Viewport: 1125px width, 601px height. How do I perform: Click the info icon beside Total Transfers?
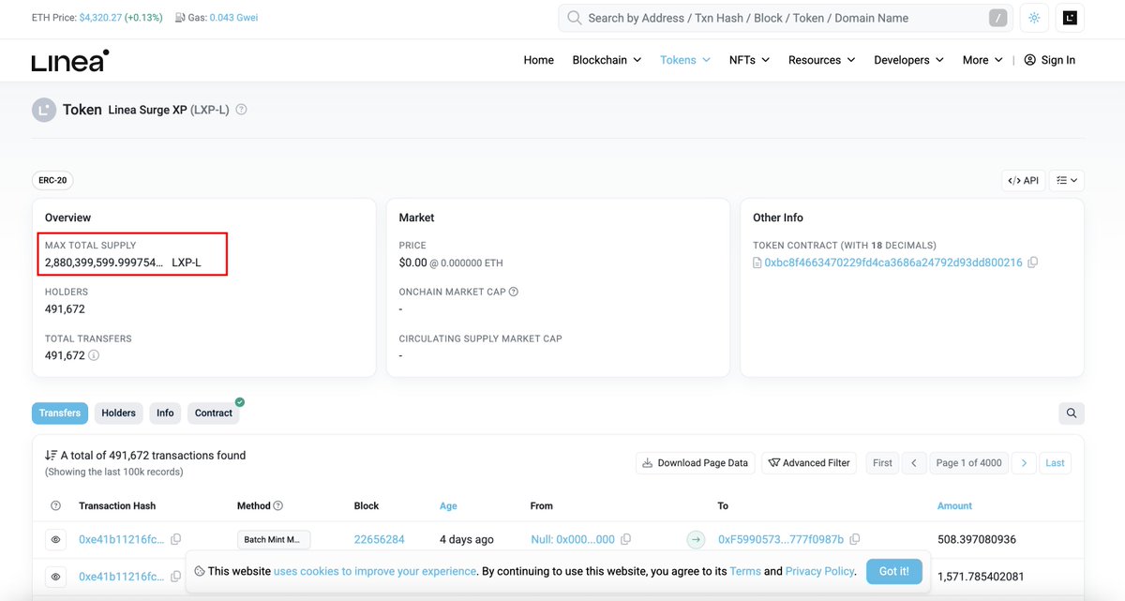click(x=94, y=355)
